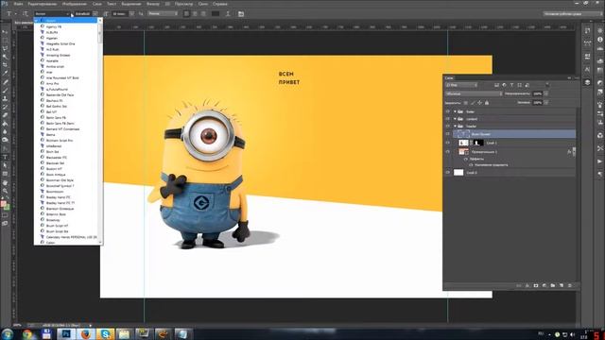Click the Warp Text icon in options bar
Screen dimensions: 605x340
(228, 14)
